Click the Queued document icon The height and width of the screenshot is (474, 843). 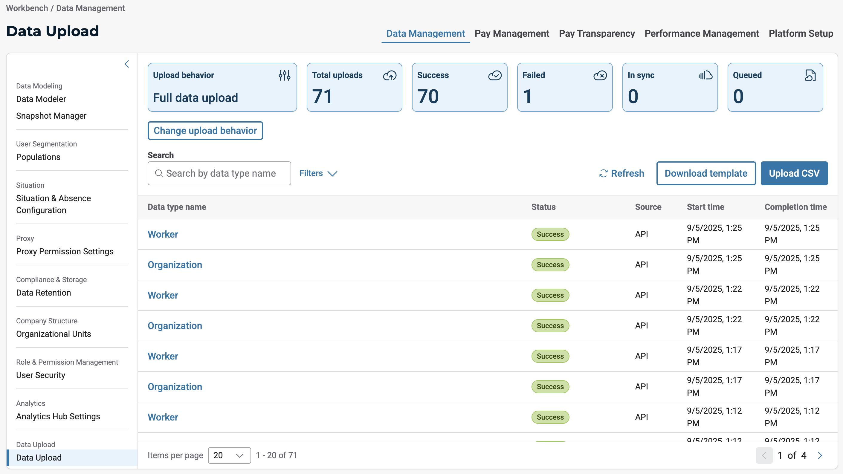tap(810, 75)
